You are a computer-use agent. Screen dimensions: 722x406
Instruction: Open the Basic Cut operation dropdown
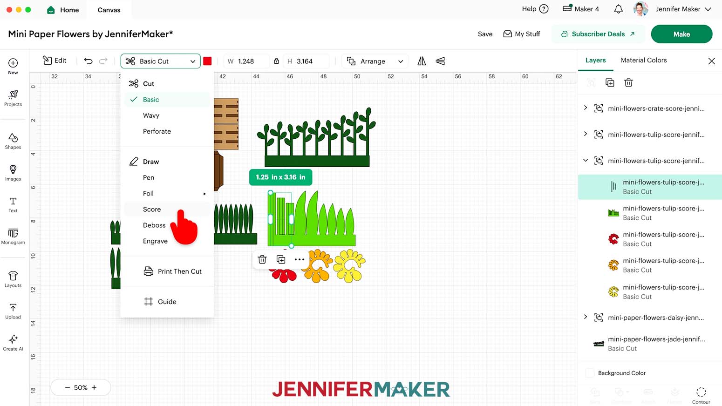click(161, 61)
